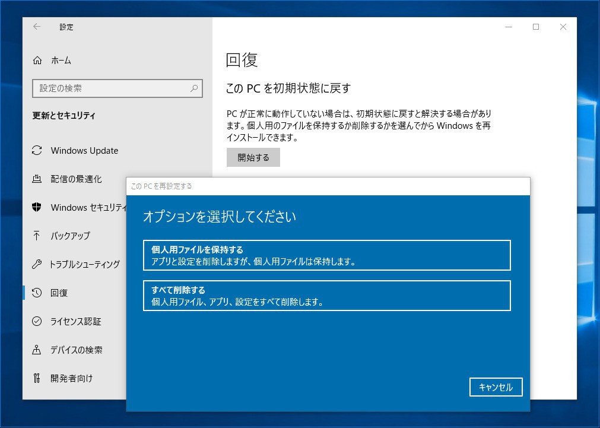Open 配信の最適化 settings page
This screenshot has width=600, height=428.
point(75,179)
